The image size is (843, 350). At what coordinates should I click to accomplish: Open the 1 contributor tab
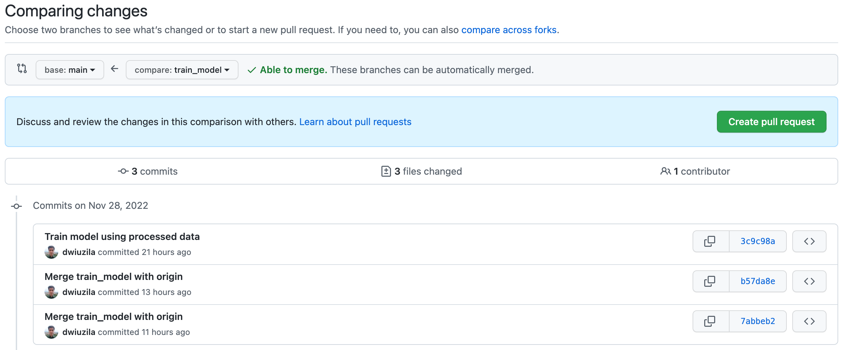point(695,171)
